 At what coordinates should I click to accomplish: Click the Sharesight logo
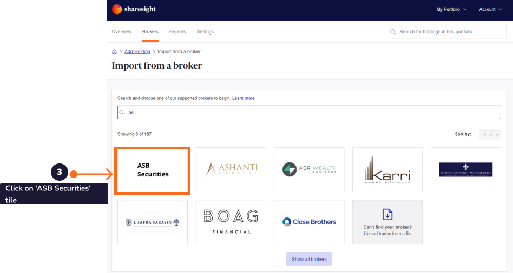pyautogui.click(x=134, y=9)
